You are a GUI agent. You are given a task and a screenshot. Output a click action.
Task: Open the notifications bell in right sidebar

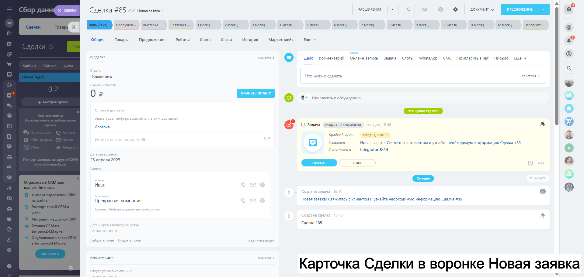(569, 40)
